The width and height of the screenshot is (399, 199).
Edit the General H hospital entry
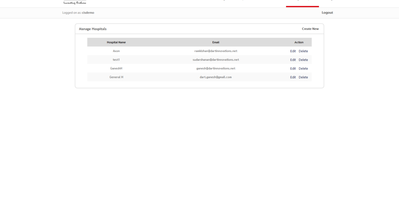pyautogui.click(x=293, y=77)
